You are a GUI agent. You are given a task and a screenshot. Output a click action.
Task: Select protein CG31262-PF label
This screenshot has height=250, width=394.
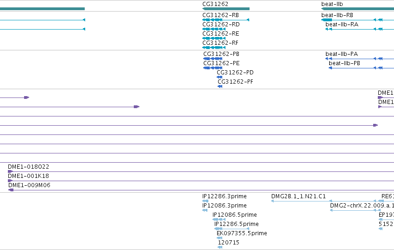[x=236, y=82]
